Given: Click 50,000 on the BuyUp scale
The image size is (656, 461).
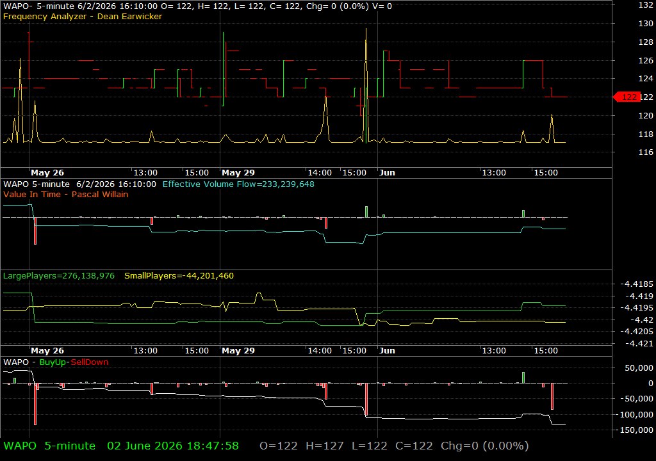Looking at the screenshot, I should click(639, 368).
